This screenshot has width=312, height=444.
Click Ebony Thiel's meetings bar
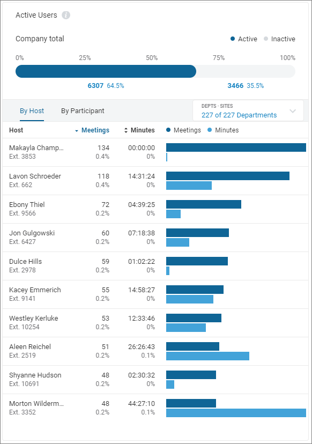[204, 204]
